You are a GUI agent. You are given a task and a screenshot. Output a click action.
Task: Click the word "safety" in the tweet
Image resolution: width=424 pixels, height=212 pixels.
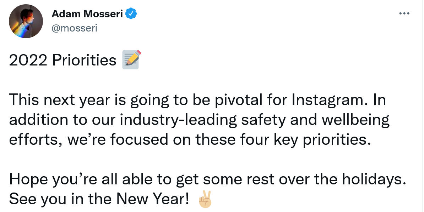click(263, 120)
